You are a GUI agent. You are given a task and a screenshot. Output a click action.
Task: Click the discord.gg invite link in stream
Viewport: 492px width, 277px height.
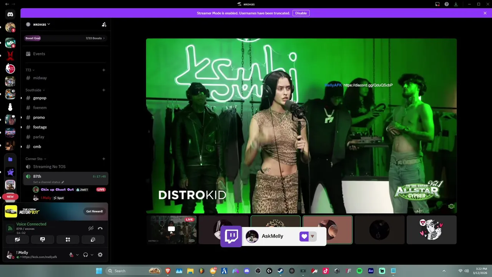(x=368, y=85)
